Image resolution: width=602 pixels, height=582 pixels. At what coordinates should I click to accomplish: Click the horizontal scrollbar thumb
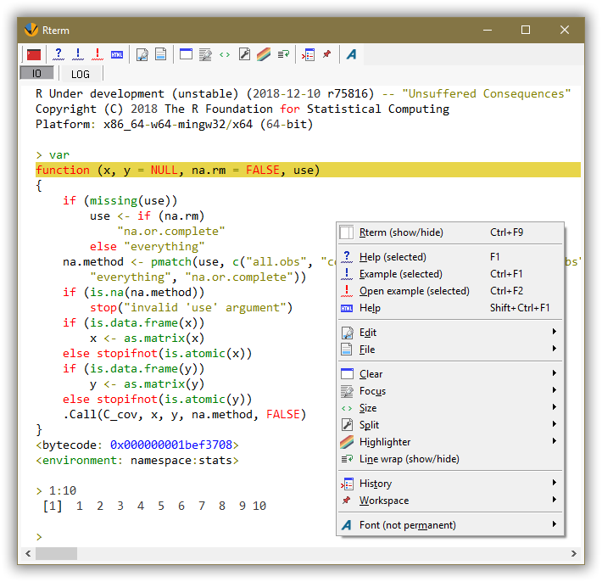pyautogui.click(x=56, y=553)
